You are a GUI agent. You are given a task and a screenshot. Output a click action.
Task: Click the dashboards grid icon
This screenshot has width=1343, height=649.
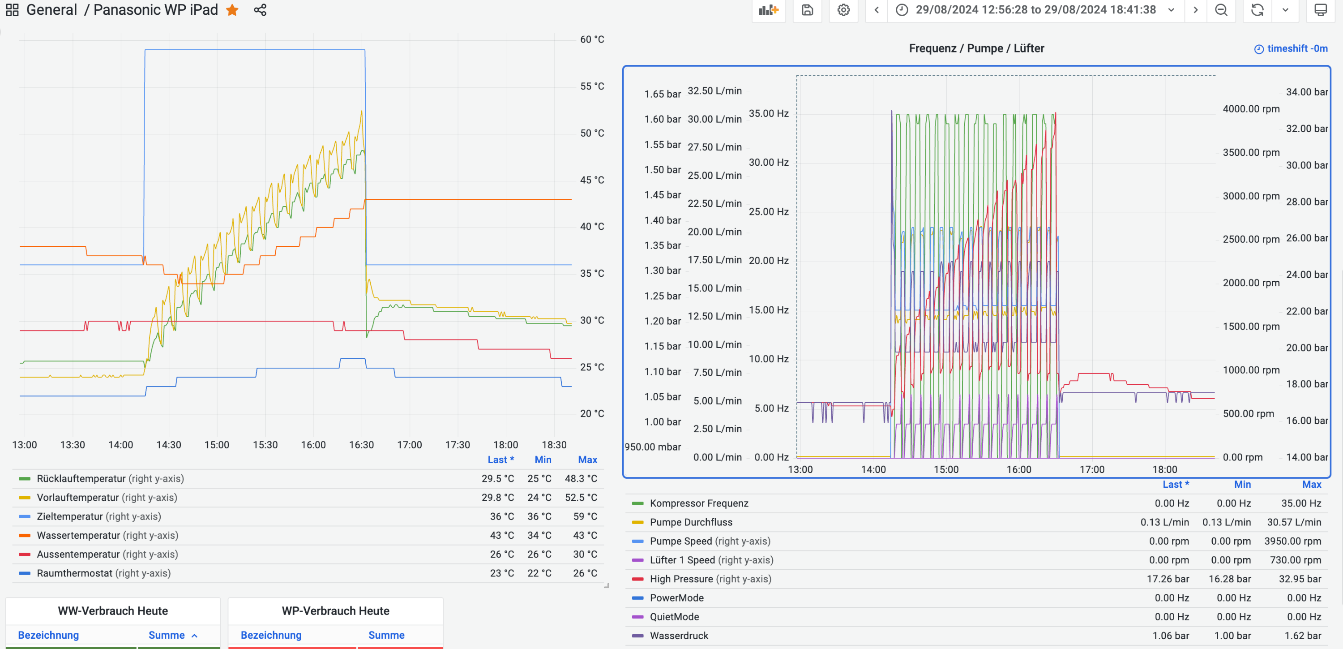tap(12, 10)
